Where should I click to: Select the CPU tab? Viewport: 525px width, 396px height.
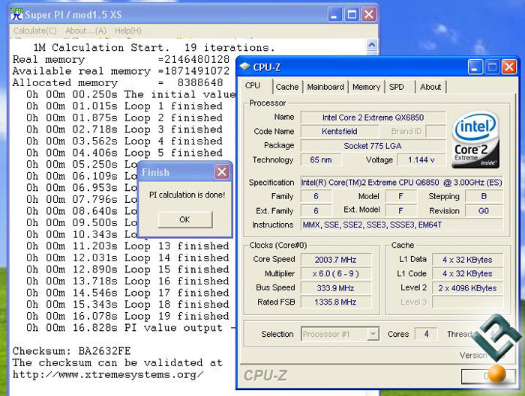pyautogui.click(x=253, y=85)
